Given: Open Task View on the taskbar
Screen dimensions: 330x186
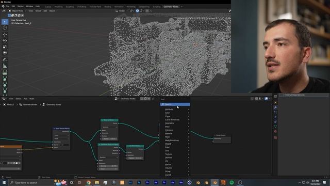Looking at the screenshot, I should [x=80, y=182].
